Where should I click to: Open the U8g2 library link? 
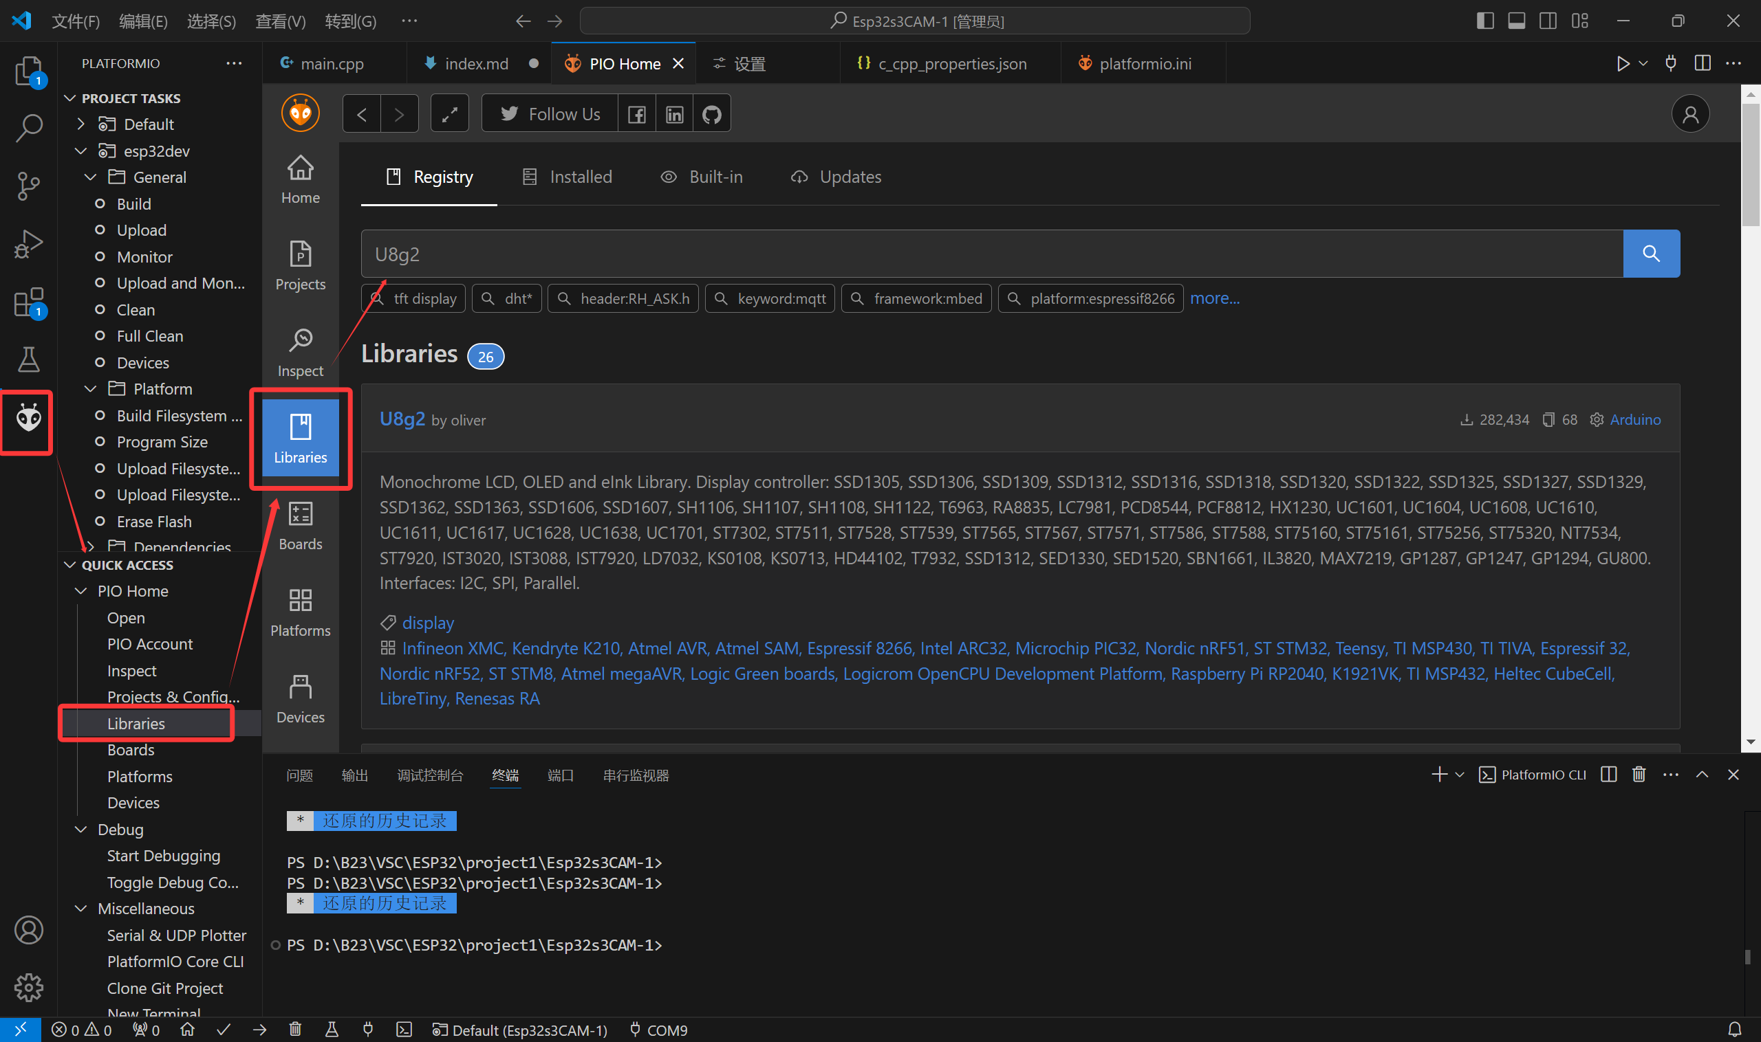pyautogui.click(x=402, y=419)
